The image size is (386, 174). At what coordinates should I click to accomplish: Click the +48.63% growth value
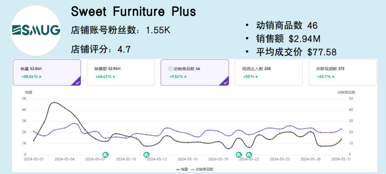[x=105, y=77]
